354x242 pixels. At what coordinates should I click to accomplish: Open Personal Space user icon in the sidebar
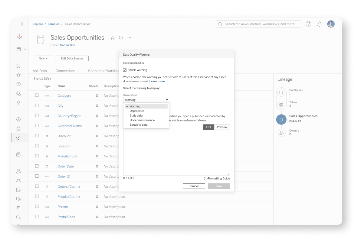point(18,119)
